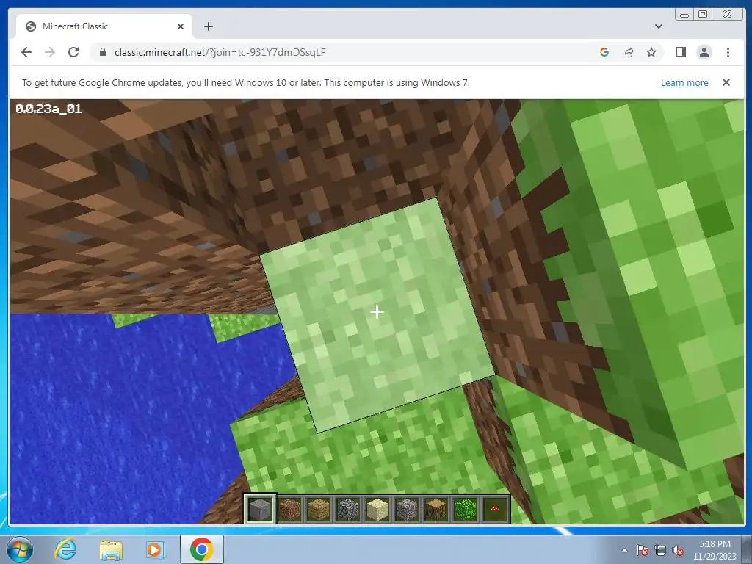This screenshot has width=752, height=564.
Task: Open Windows Media Player from taskbar
Action: point(155,549)
